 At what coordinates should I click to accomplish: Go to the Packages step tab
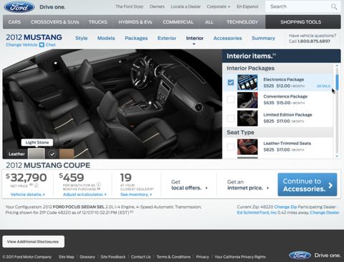pos(136,38)
